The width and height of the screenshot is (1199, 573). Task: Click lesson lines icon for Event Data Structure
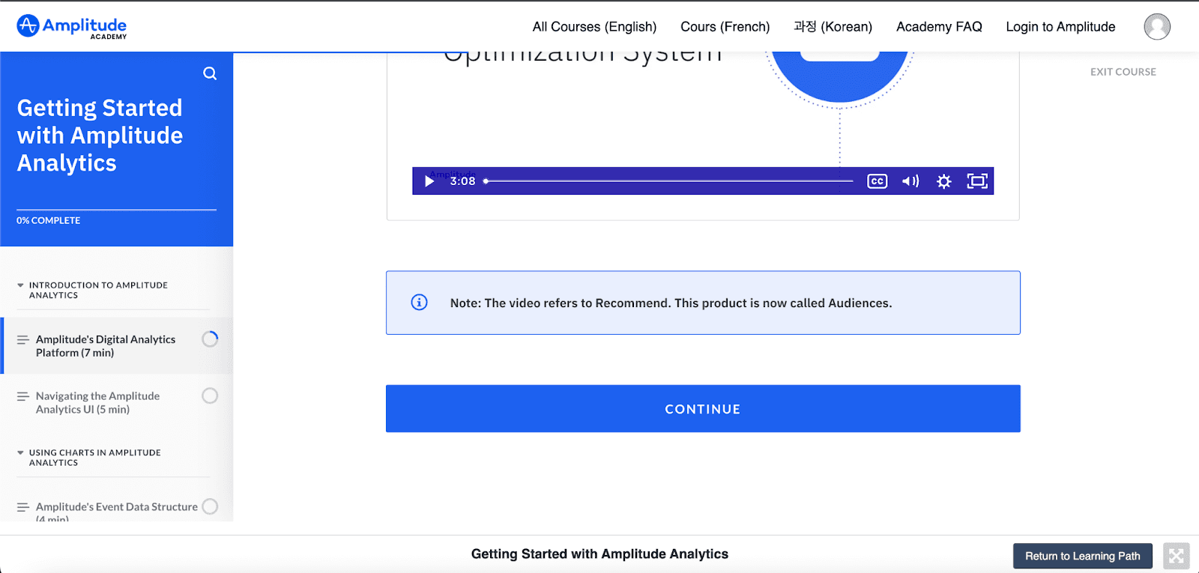pyautogui.click(x=23, y=507)
